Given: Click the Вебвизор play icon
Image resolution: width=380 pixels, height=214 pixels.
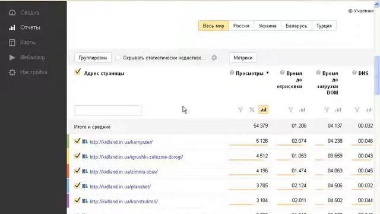Looking at the screenshot, I should point(12,58).
